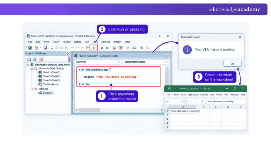Open the Debug menu in VBA editor
Screen dimensions: 271x143
77,42
